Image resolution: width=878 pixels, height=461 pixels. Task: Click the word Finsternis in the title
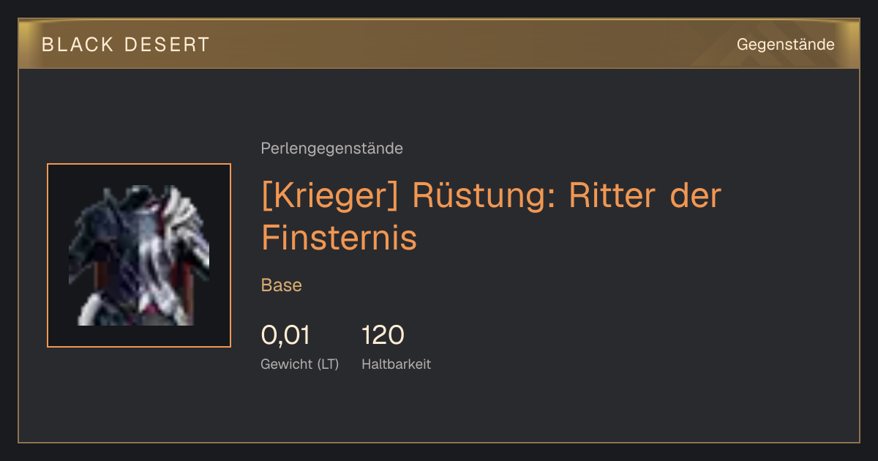pyautogui.click(x=339, y=238)
